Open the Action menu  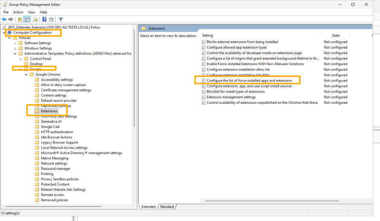click(18, 12)
